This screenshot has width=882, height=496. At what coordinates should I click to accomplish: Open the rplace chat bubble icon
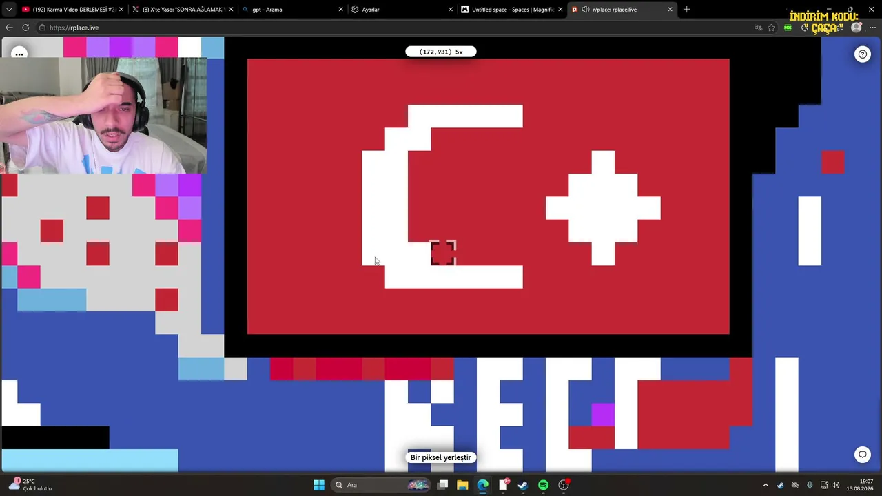click(x=863, y=455)
